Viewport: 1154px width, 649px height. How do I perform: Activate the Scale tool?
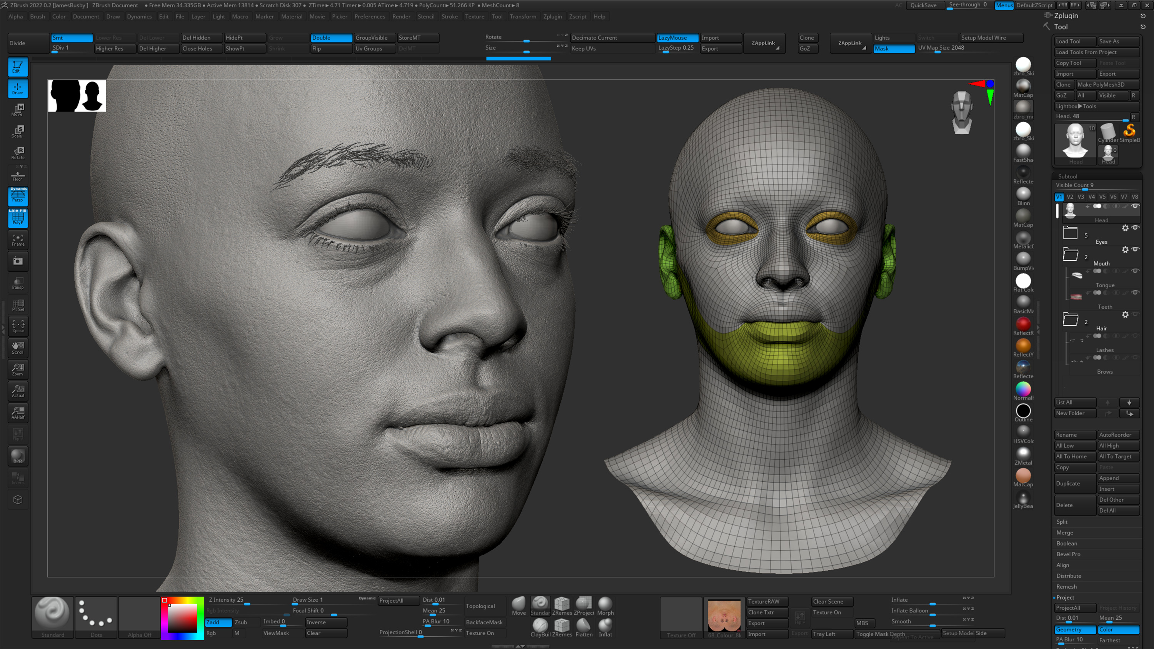17,131
